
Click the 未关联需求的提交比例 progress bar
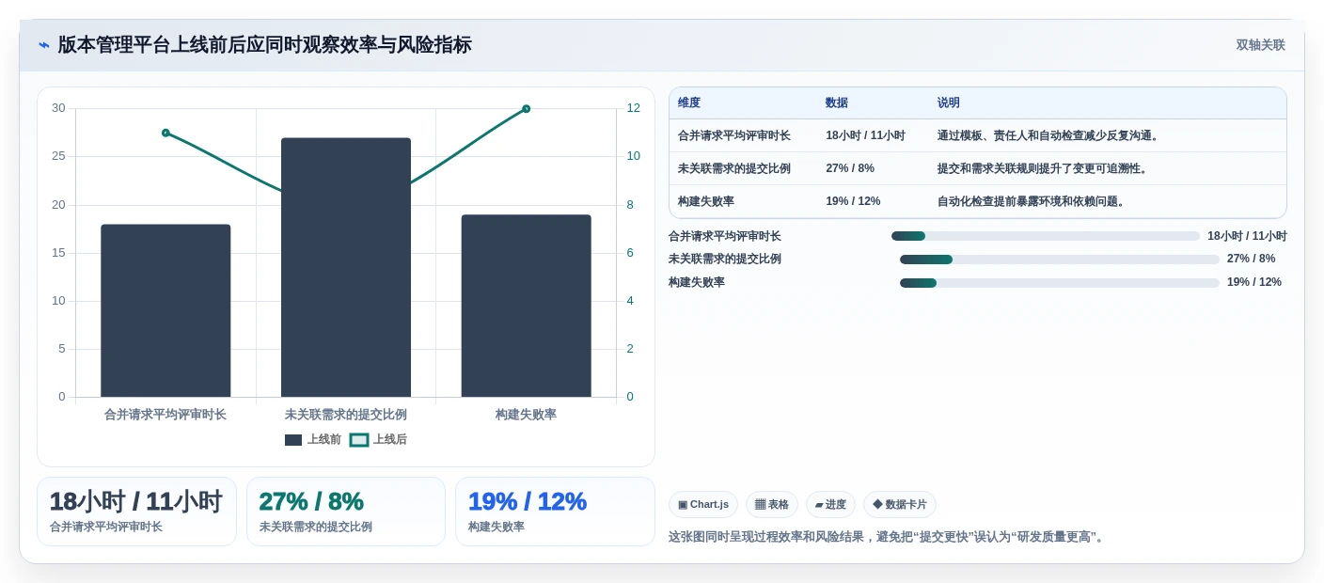point(1060,260)
